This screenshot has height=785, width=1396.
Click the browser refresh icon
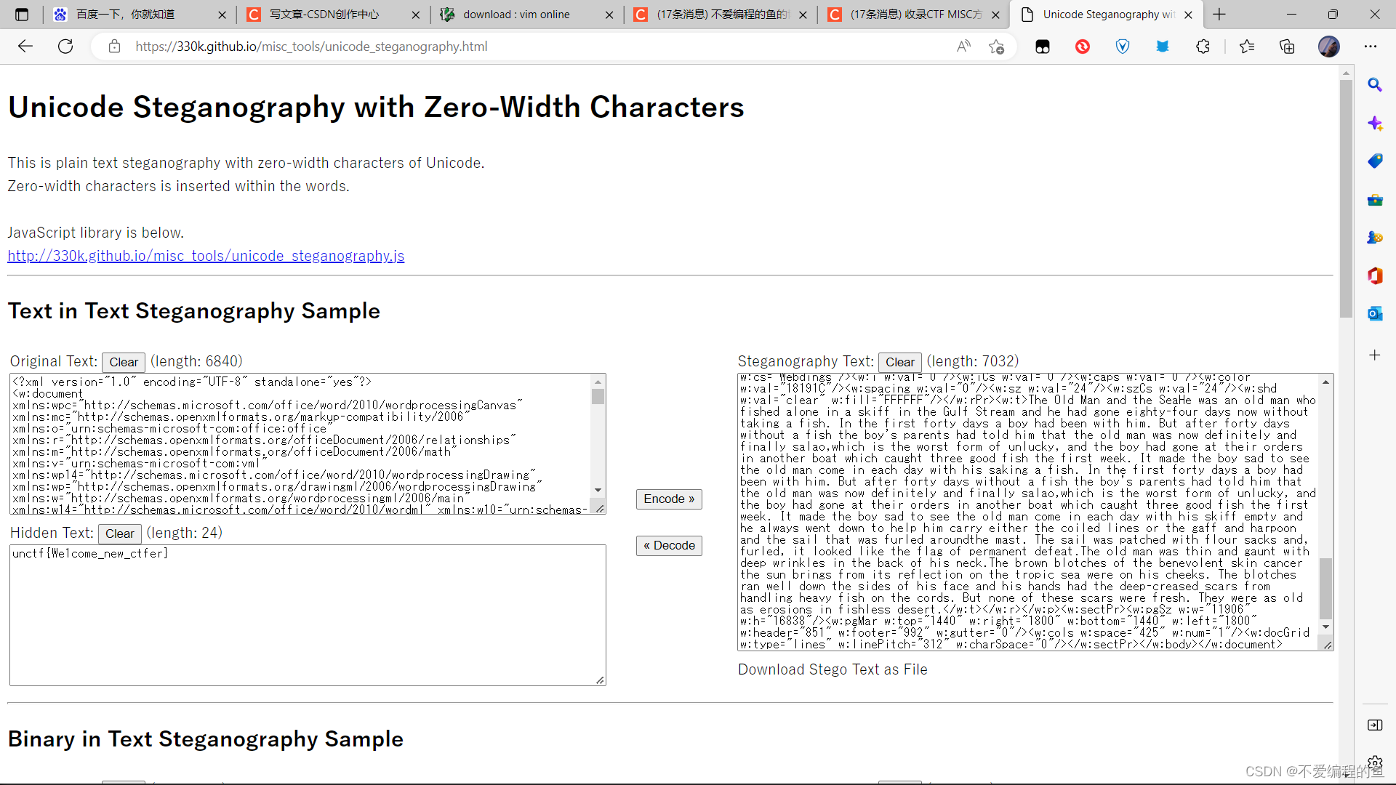[x=65, y=47]
